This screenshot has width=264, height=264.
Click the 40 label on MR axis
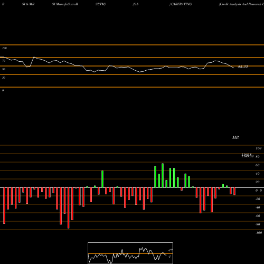257,174
